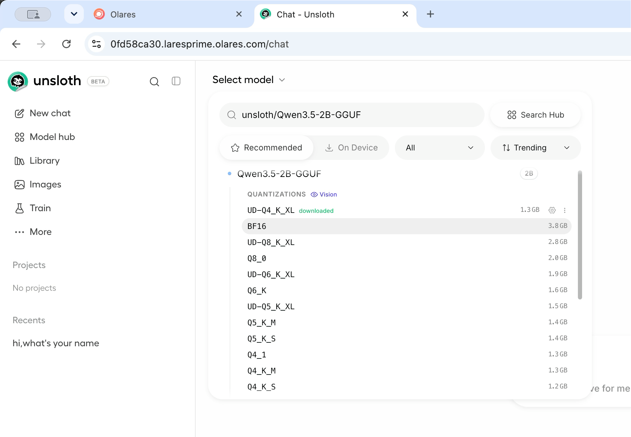The image size is (631, 437).
Task: Select Q4_1 quantization
Action: click(x=407, y=355)
